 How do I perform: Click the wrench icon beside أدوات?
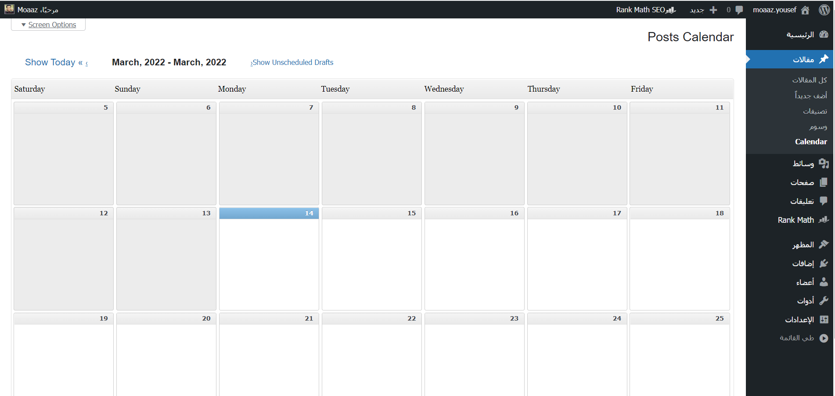[x=824, y=300]
